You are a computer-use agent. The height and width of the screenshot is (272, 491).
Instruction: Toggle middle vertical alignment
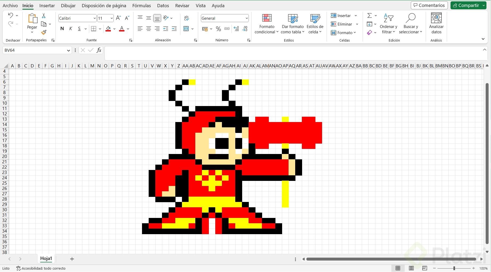(x=148, y=18)
